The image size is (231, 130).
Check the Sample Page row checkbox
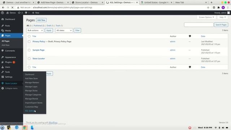click(x=29, y=50)
